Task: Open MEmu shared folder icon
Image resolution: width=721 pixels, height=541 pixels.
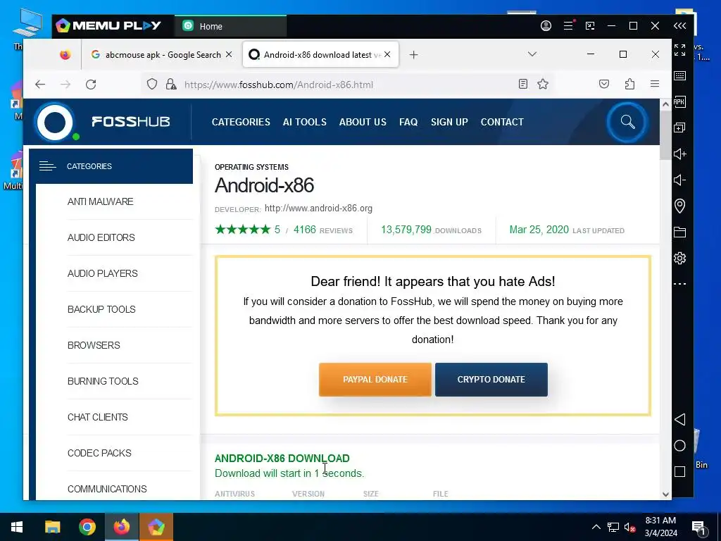Action: [679, 232]
